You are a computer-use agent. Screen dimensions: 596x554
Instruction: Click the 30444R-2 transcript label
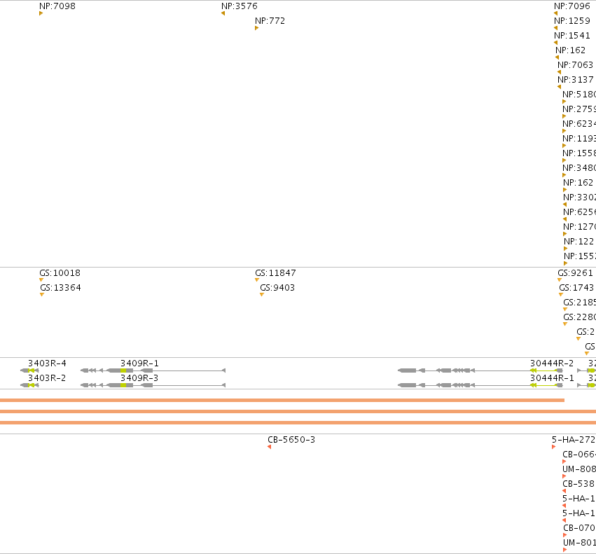click(x=552, y=363)
